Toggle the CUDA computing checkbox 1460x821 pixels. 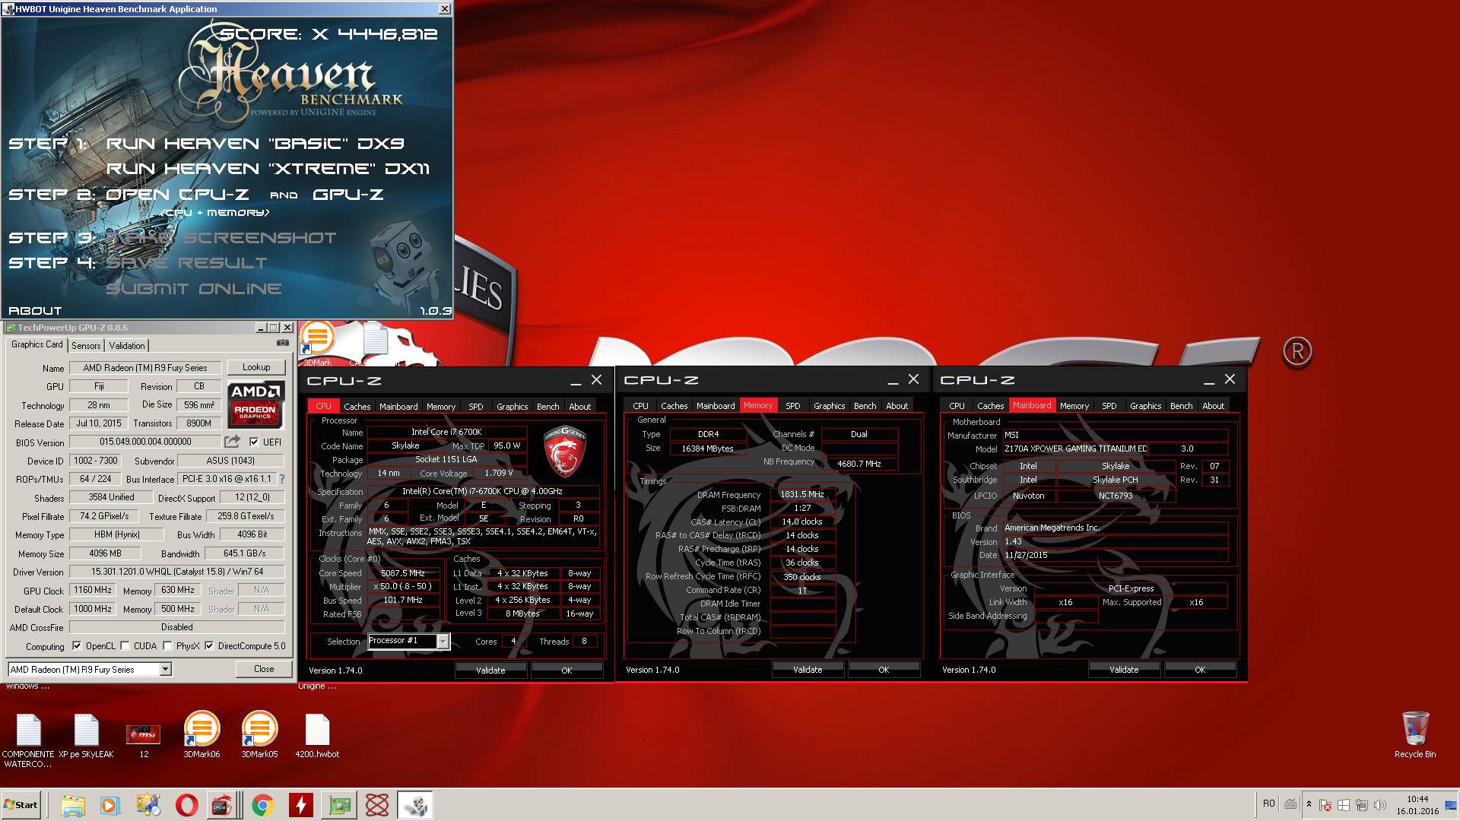(125, 646)
